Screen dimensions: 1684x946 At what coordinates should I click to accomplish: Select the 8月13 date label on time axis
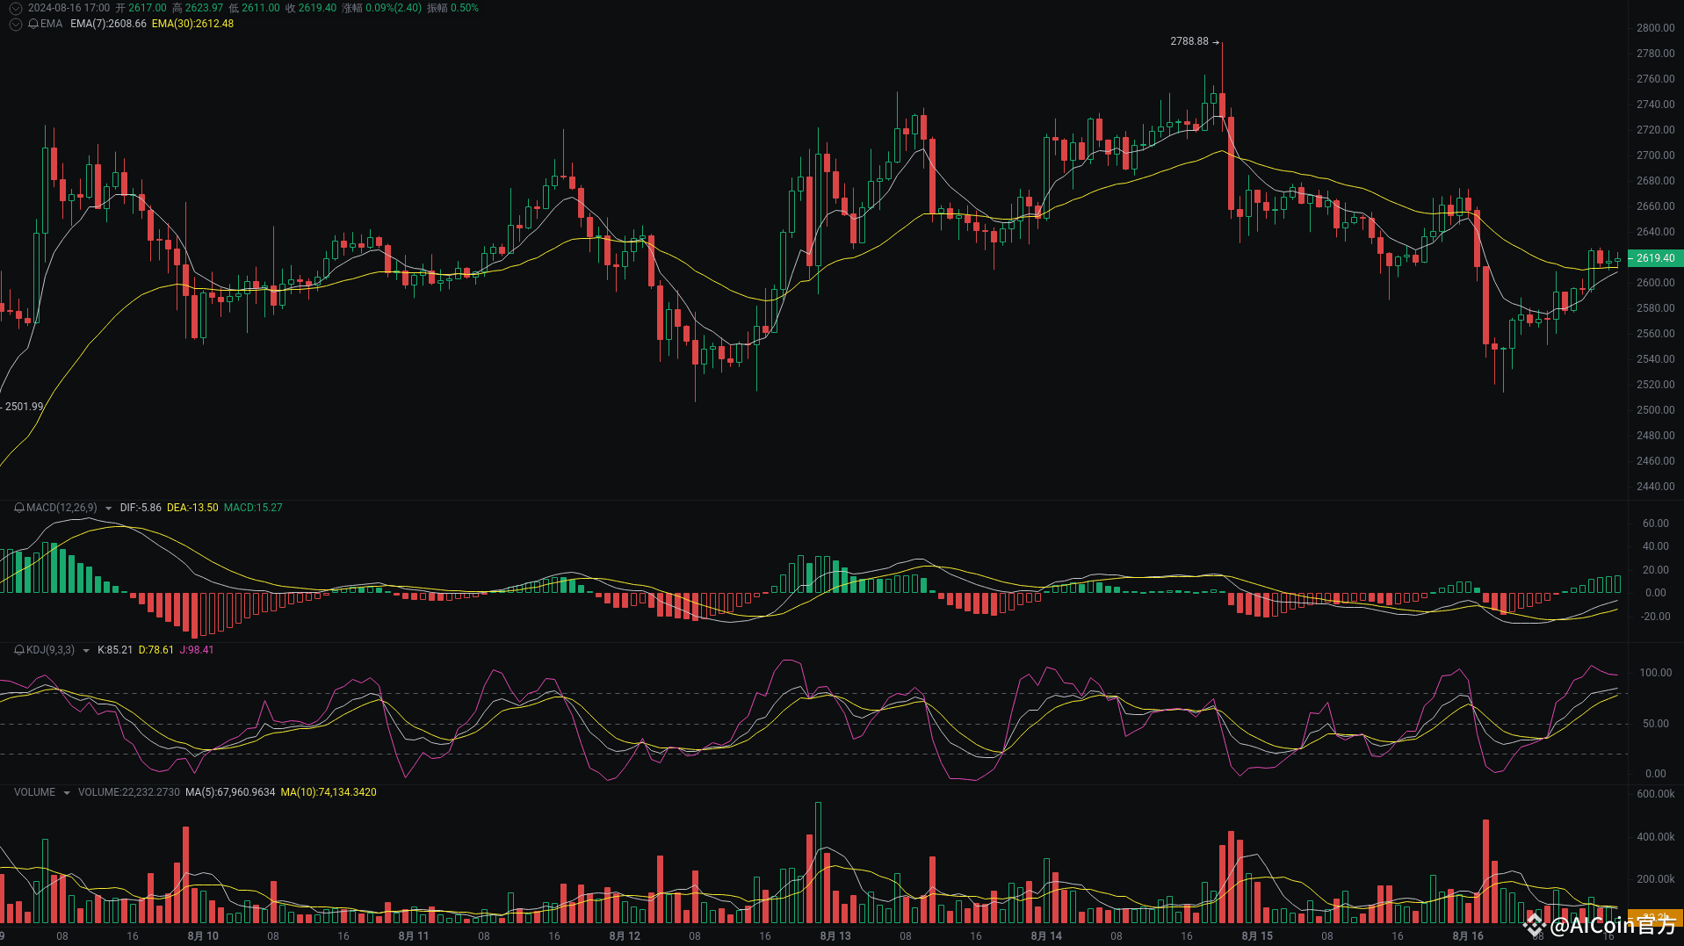point(835,936)
